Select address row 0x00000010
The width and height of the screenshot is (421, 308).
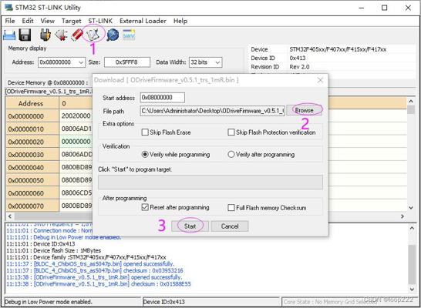pos(32,129)
